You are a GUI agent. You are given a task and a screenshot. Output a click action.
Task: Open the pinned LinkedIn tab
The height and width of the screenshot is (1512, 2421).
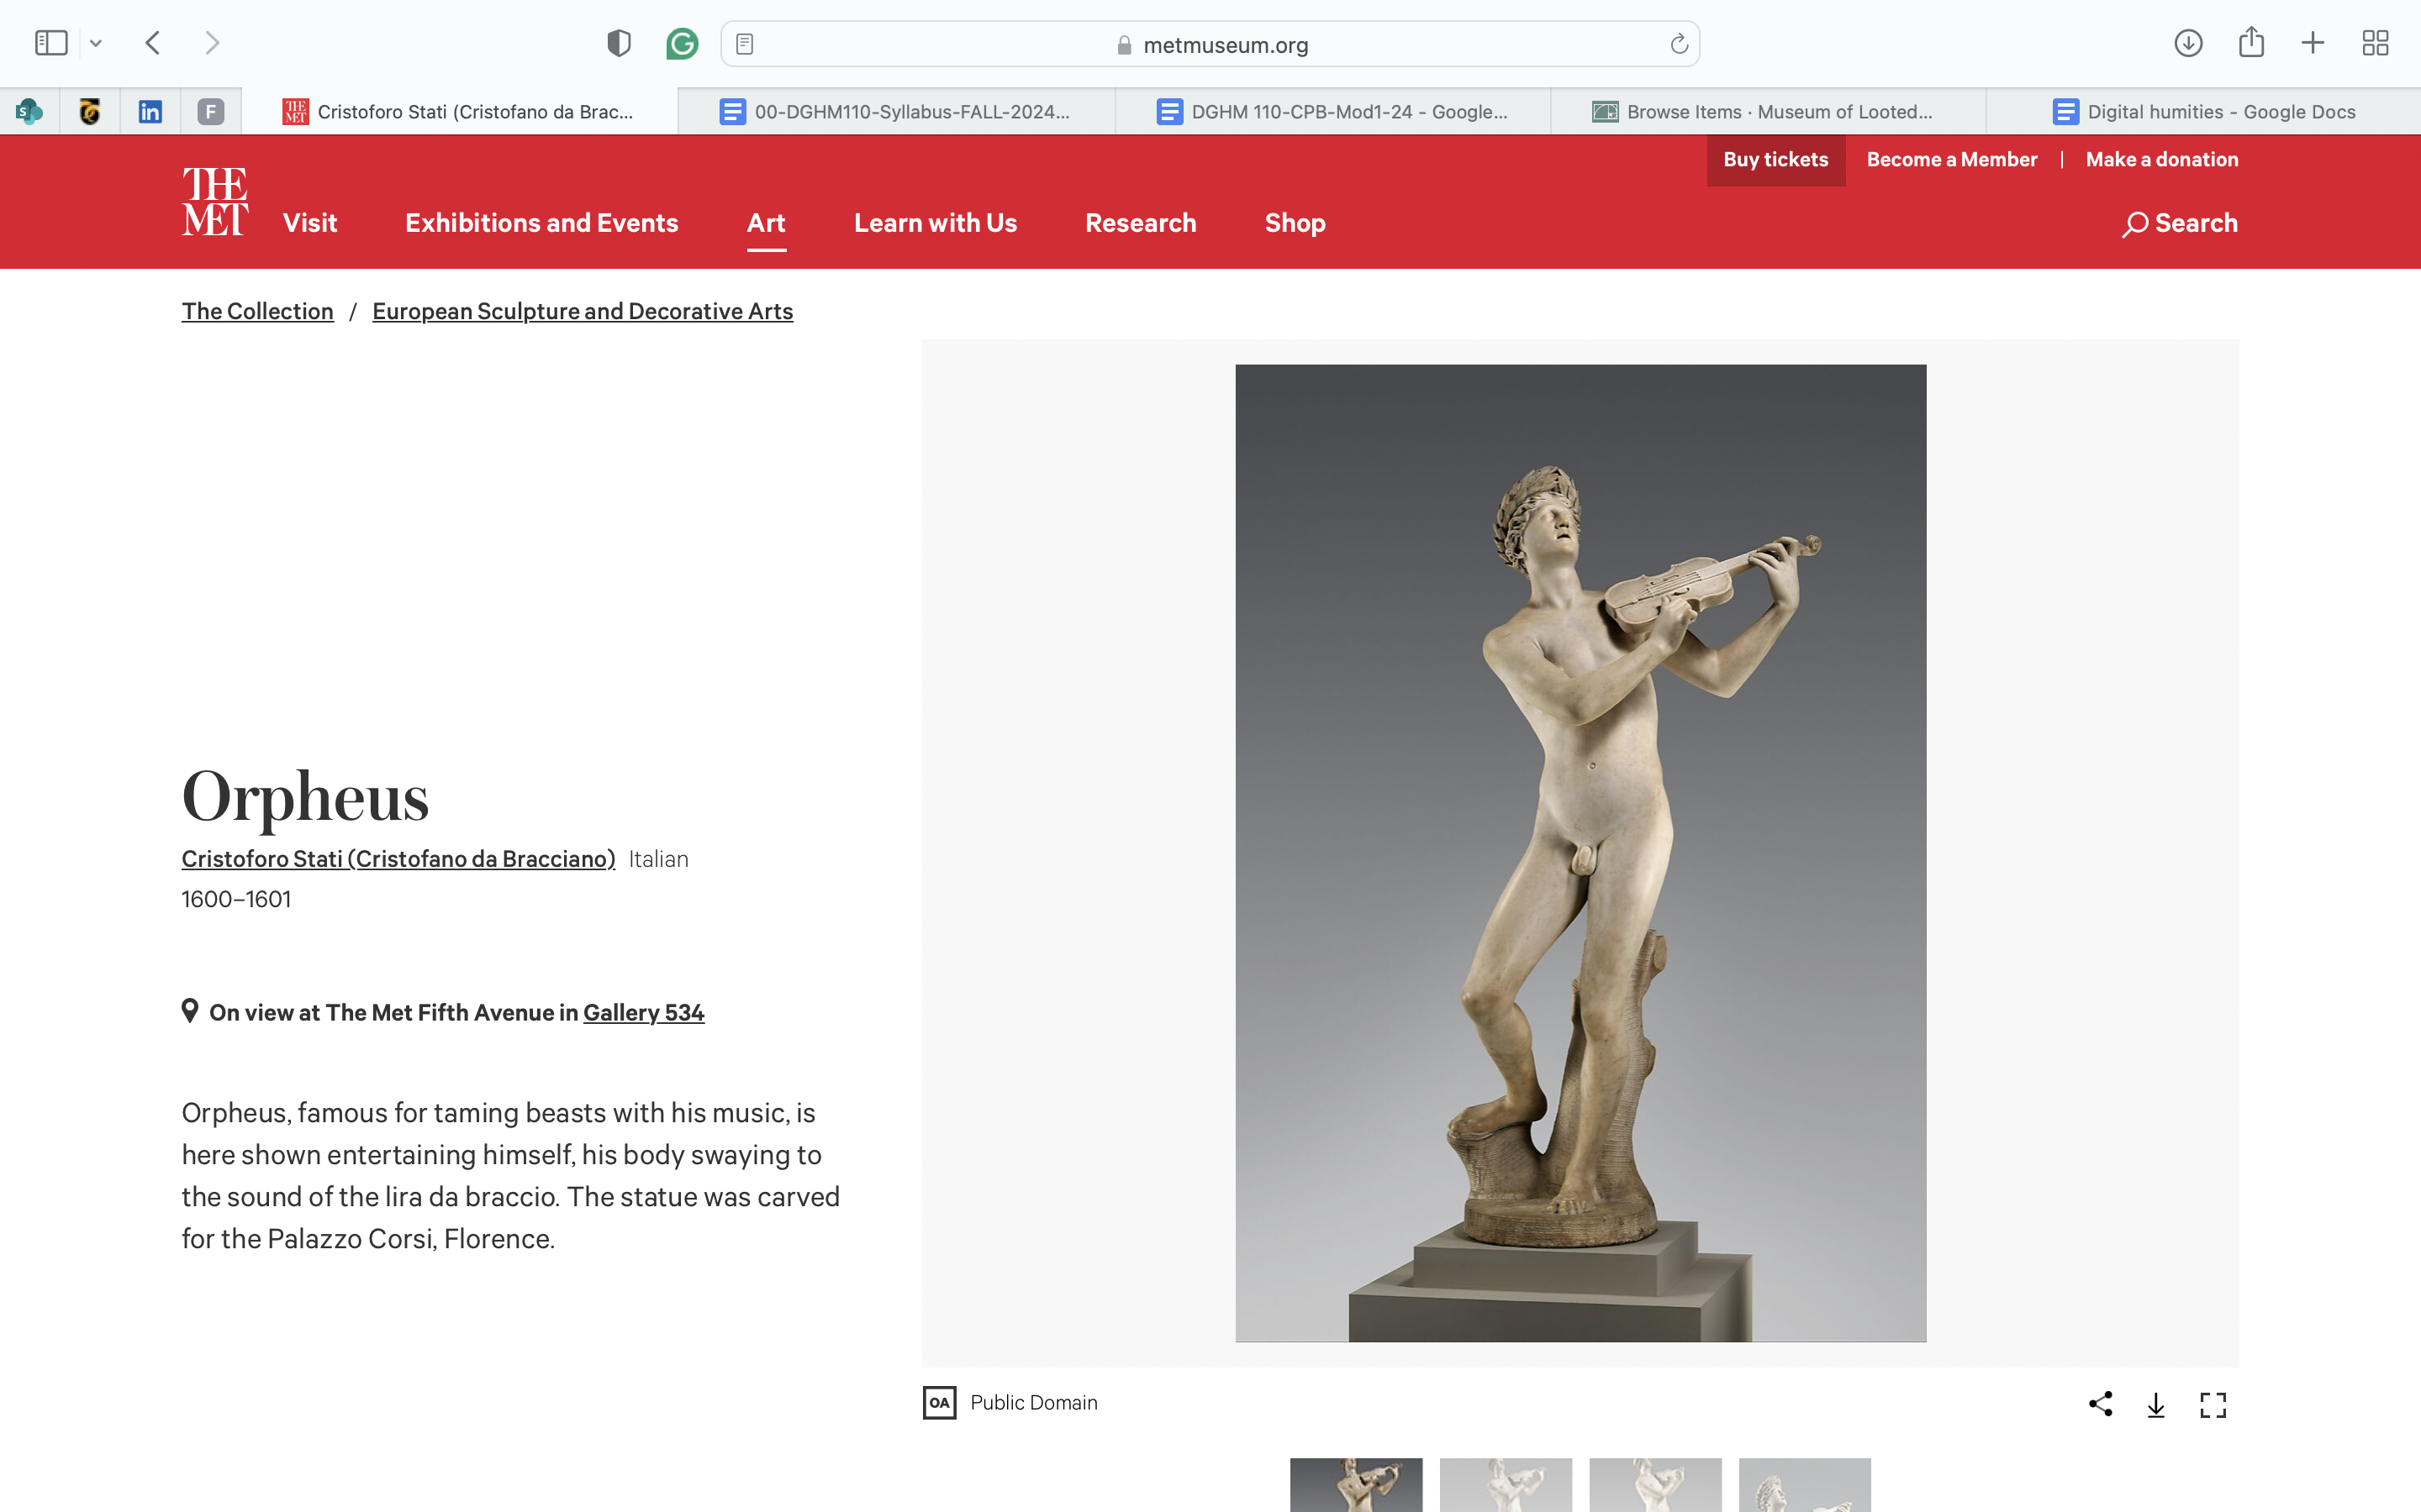click(x=150, y=111)
